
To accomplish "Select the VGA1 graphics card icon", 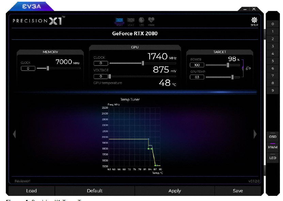I will 119,22.
